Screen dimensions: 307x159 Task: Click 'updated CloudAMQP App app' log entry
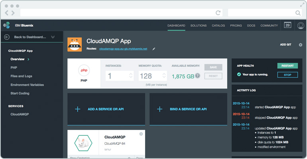point(276,129)
